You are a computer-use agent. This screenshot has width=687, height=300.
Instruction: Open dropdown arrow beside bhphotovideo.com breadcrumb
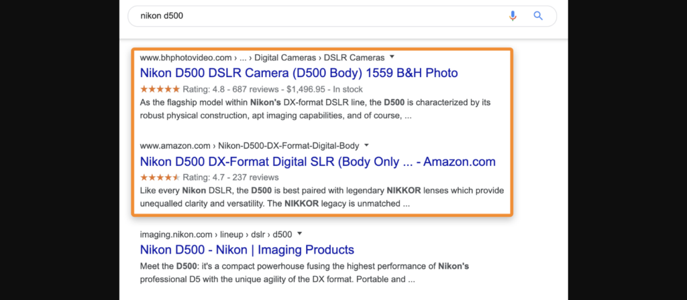392,57
